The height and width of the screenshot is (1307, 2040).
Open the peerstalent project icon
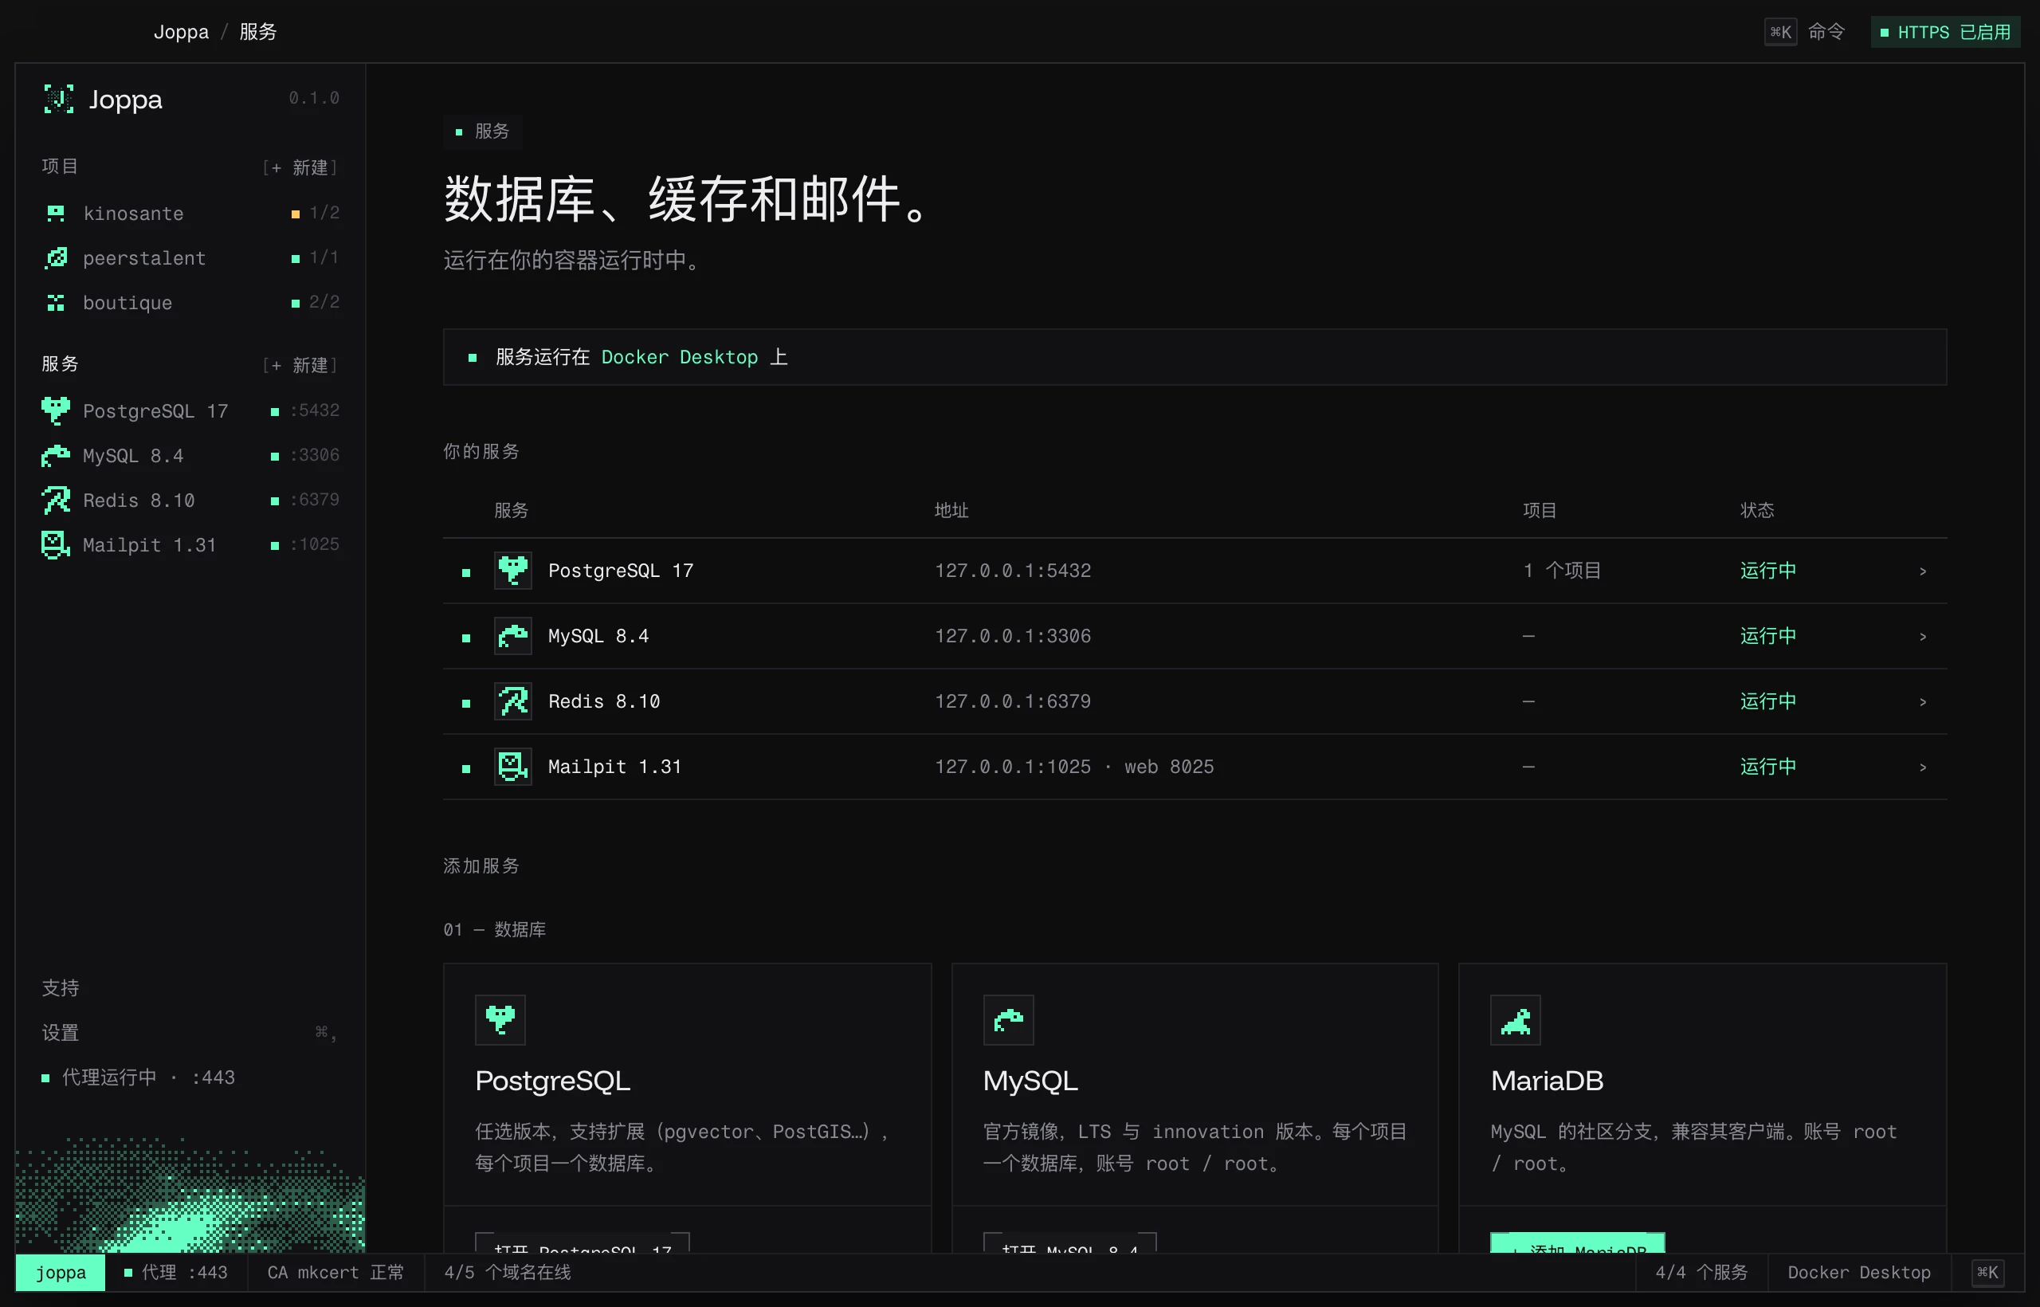pyautogui.click(x=56, y=258)
